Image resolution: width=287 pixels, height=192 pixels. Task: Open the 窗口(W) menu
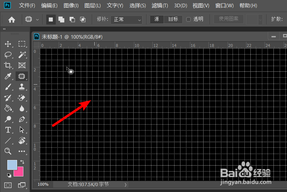(x=224, y=6)
